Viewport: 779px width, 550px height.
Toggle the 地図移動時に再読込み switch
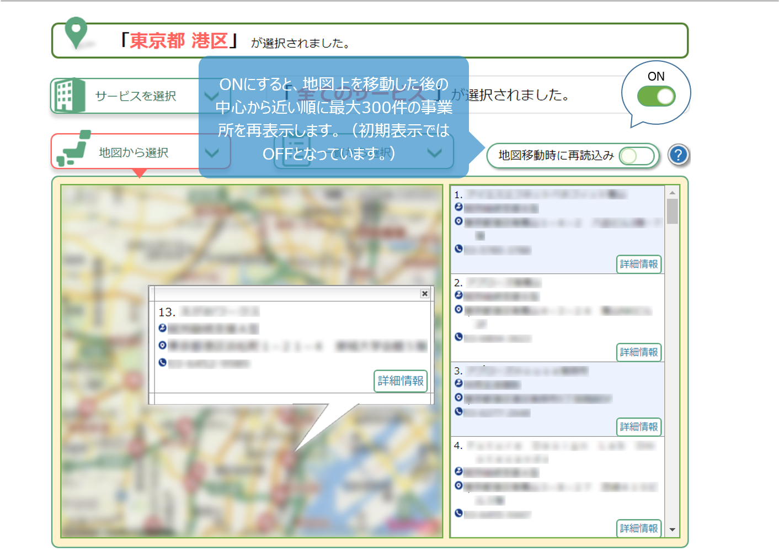pyautogui.click(x=636, y=156)
